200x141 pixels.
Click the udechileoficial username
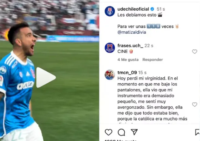click(x=133, y=9)
